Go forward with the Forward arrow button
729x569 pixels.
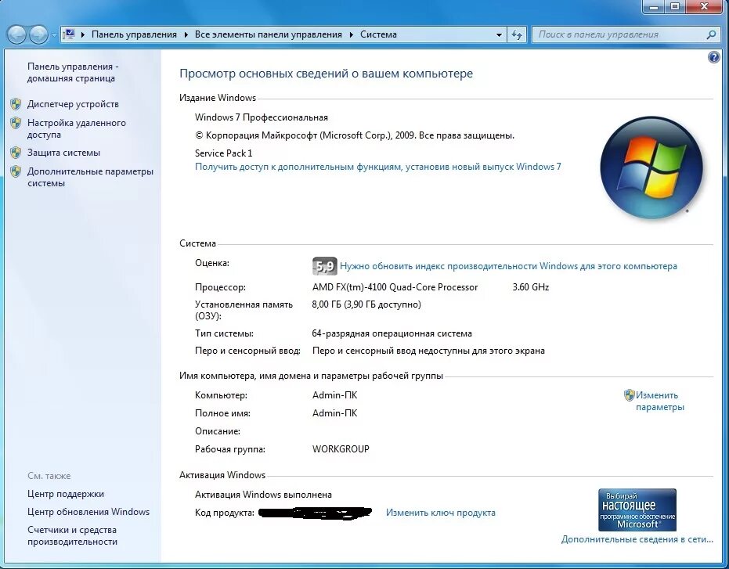38,34
